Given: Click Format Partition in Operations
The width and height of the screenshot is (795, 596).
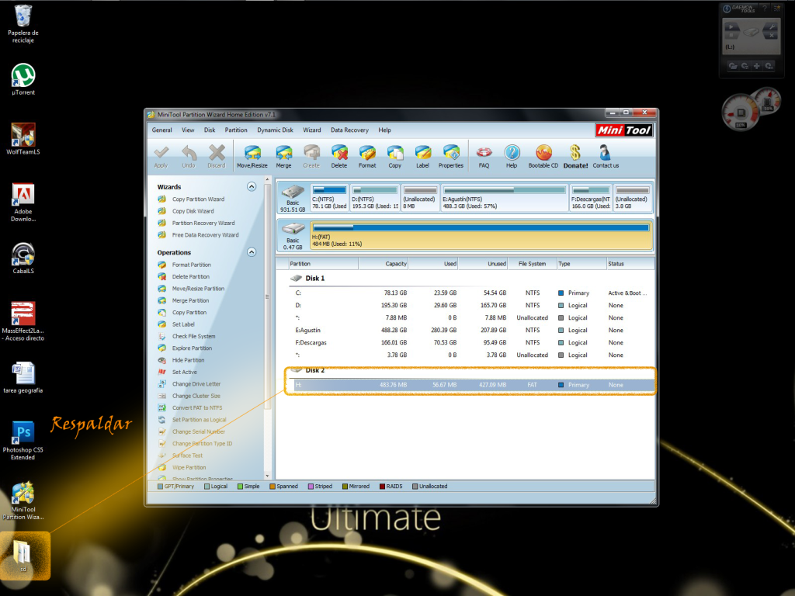Looking at the screenshot, I should pyautogui.click(x=191, y=265).
